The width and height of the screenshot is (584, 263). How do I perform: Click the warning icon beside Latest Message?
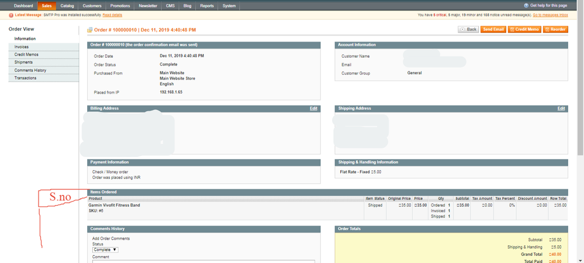(x=11, y=15)
